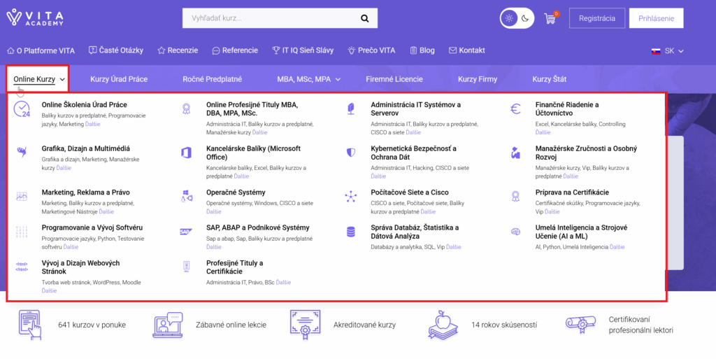Collapse the Online Kurzy dropdown menu
This screenshot has height=359, width=716.
[39, 79]
